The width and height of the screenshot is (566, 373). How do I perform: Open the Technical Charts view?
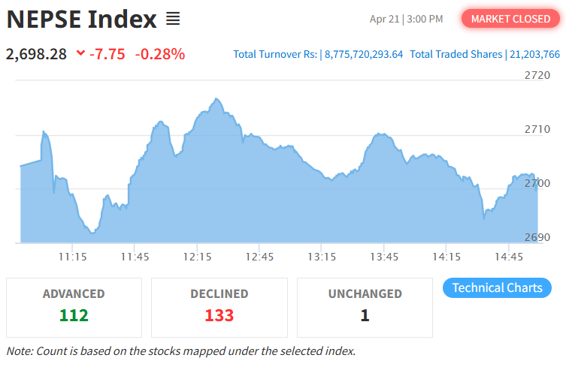coord(498,288)
